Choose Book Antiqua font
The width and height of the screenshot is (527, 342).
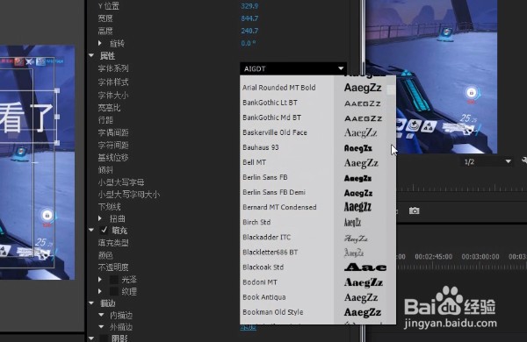(263, 297)
